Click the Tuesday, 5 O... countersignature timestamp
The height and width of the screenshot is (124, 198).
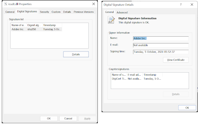coord(152,79)
